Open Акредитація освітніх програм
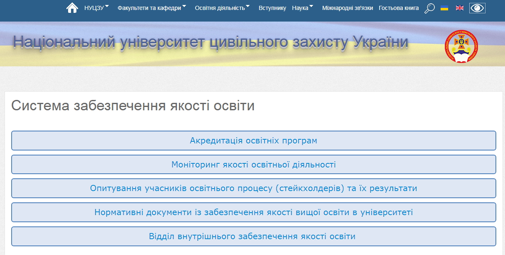Image resolution: width=505 pixels, height=255 pixels. coord(253,141)
